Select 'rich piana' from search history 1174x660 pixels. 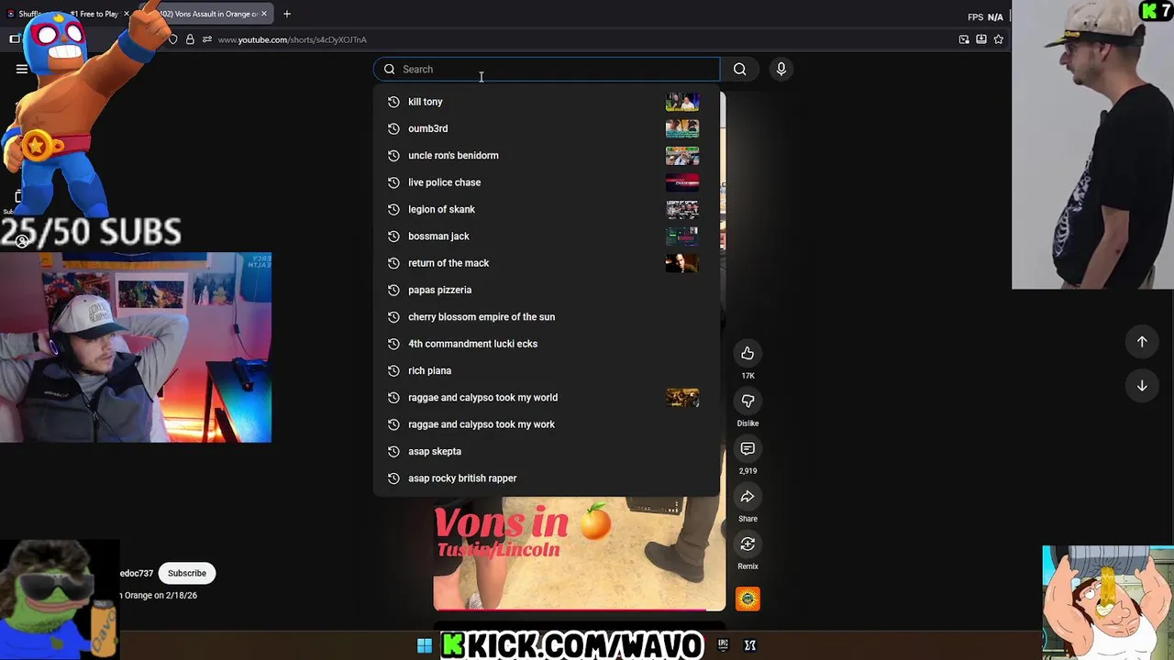(x=547, y=370)
